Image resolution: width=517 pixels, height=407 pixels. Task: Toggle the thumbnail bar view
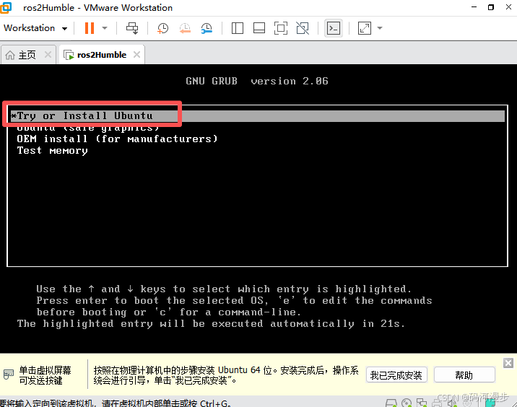pos(258,28)
